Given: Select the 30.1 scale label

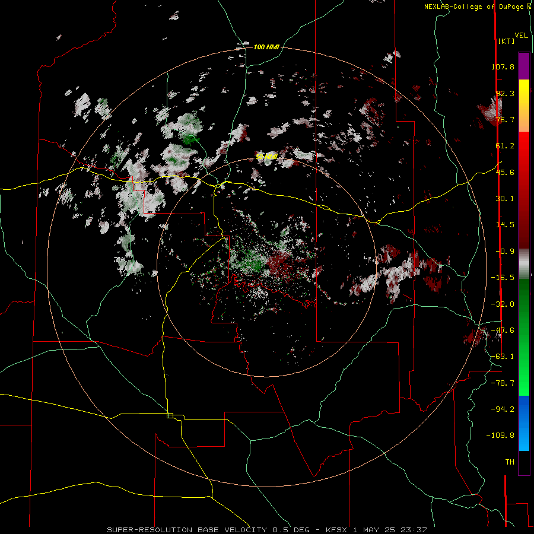Looking at the screenshot, I should [505, 199].
